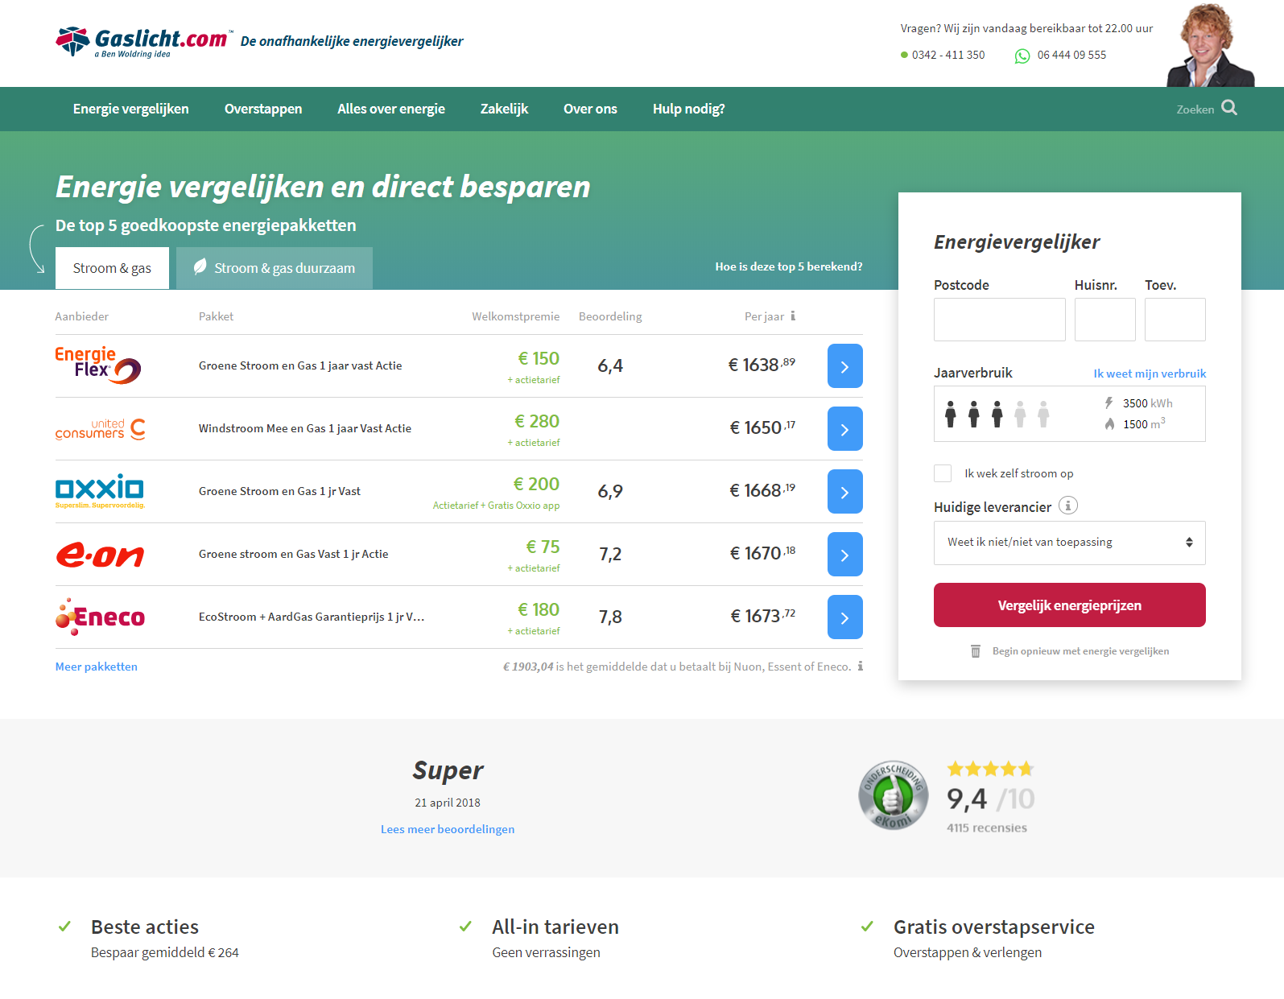Click 'Actietarief + Gratis Oxxio app' text
Image resolution: width=1284 pixels, height=999 pixels.
click(x=496, y=506)
